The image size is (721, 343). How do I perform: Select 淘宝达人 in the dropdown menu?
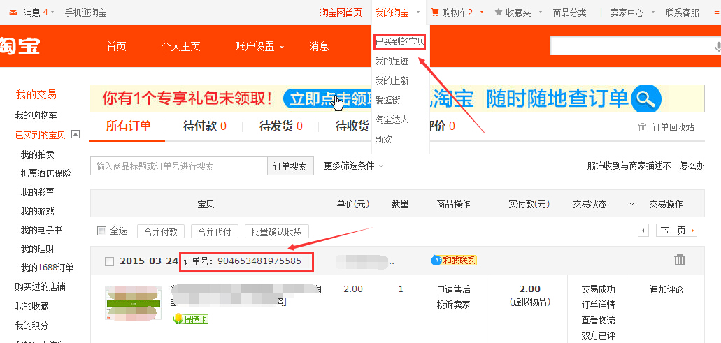point(392,120)
